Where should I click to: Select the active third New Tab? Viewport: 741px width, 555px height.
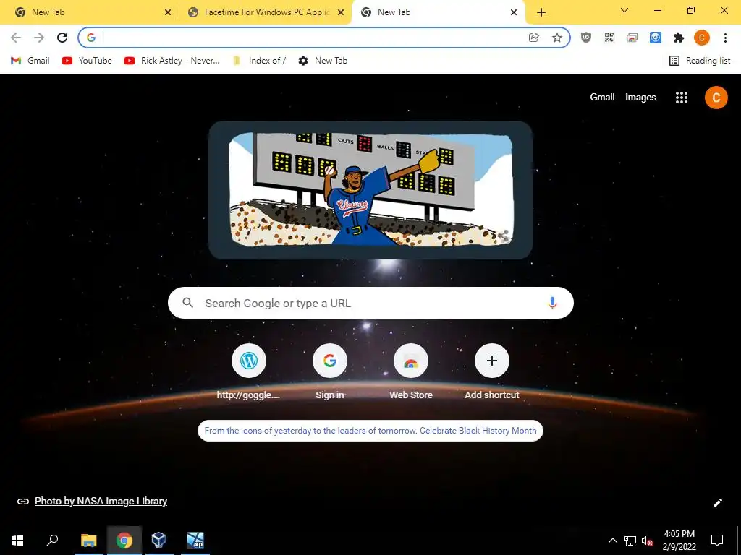tap(439, 12)
